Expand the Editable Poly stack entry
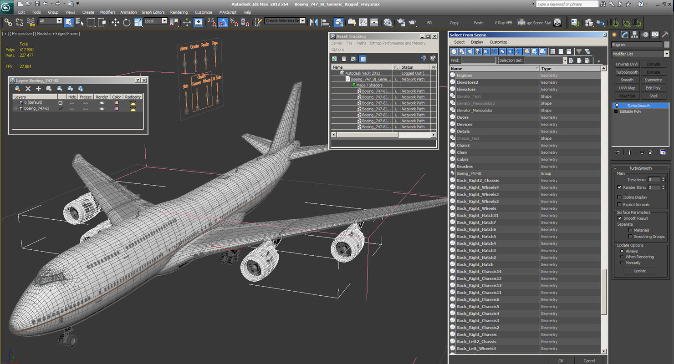Viewport: 674px width, 364px height. point(616,111)
